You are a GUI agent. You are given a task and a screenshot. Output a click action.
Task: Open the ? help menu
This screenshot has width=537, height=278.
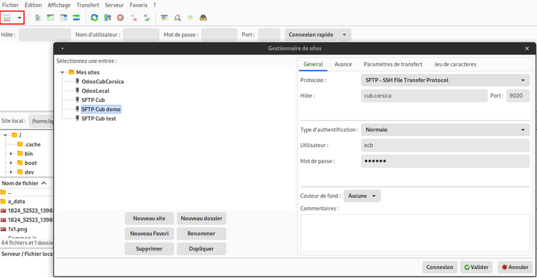point(155,5)
